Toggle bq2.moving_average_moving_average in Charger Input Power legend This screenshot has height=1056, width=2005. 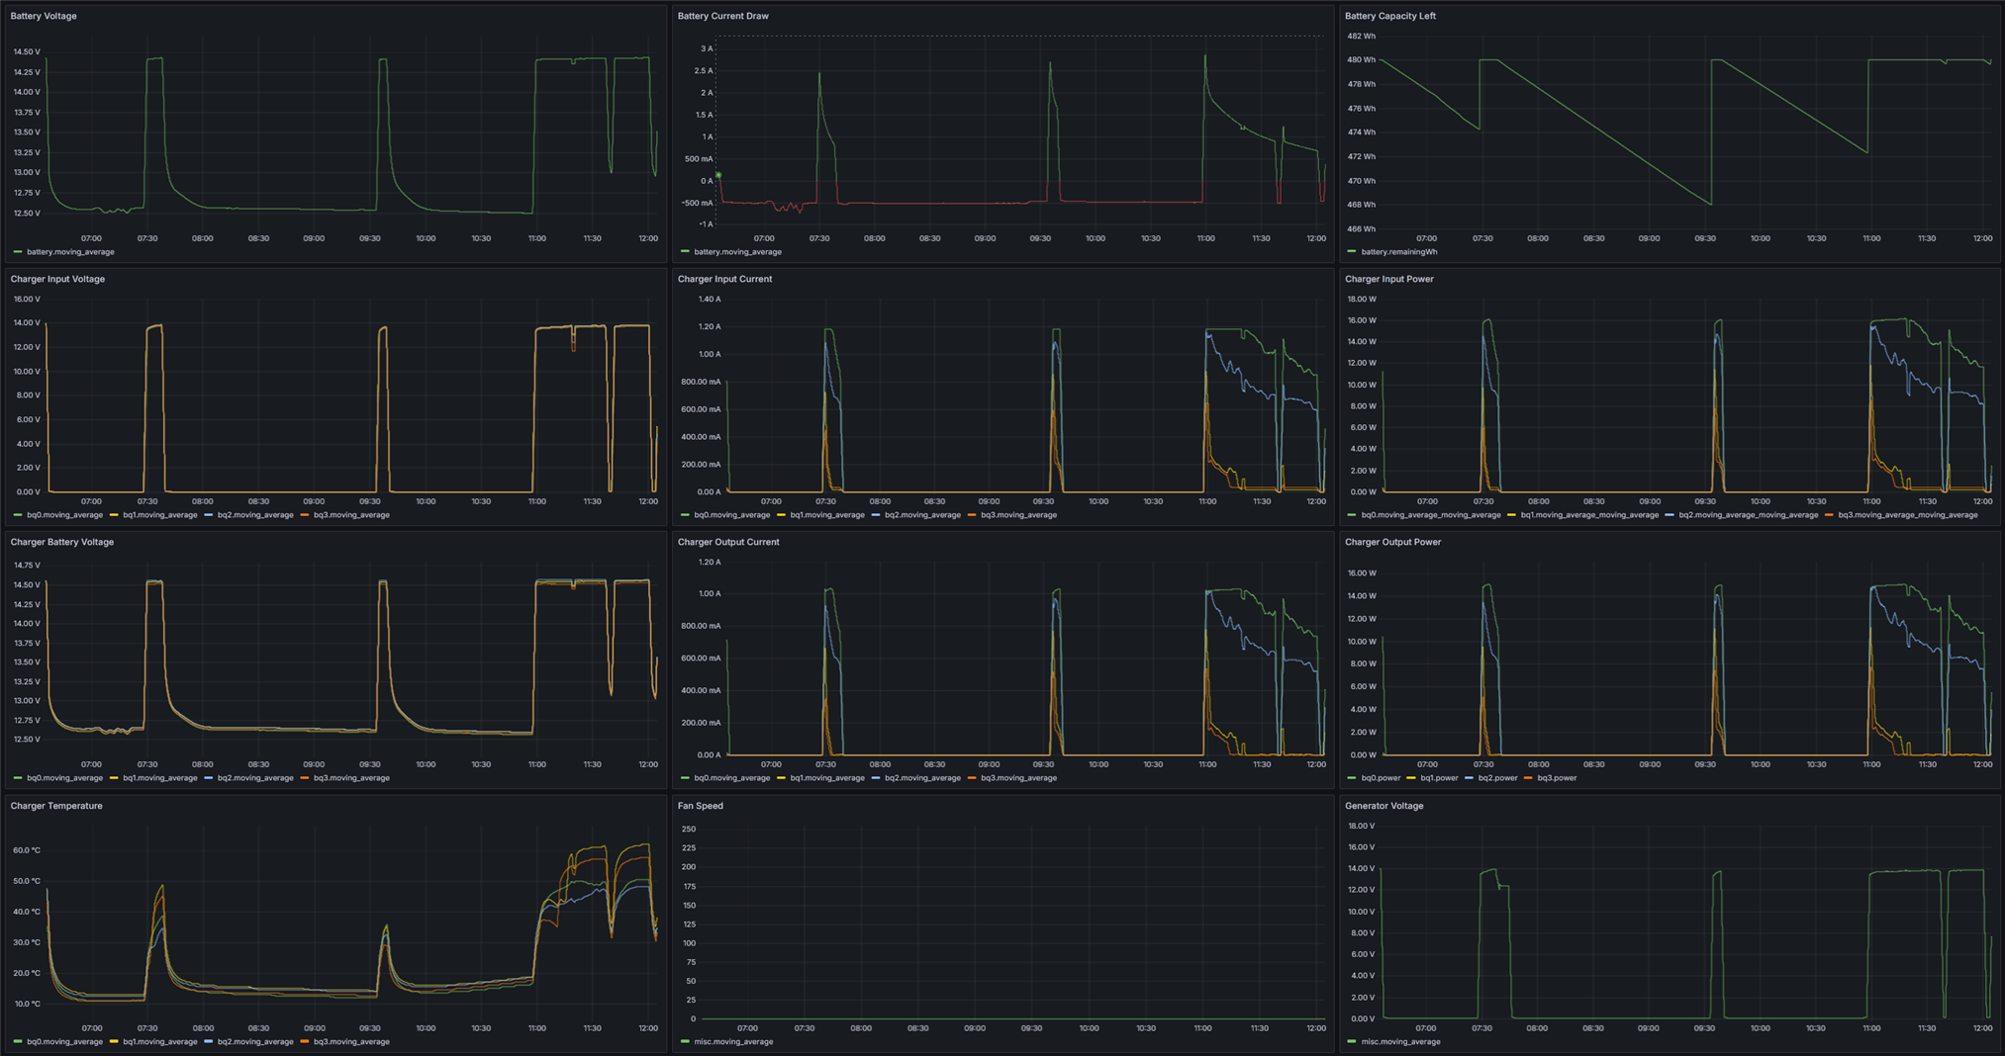pyautogui.click(x=1748, y=515)
